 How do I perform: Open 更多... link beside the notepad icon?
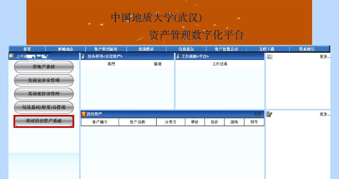[x=325, y=114]
